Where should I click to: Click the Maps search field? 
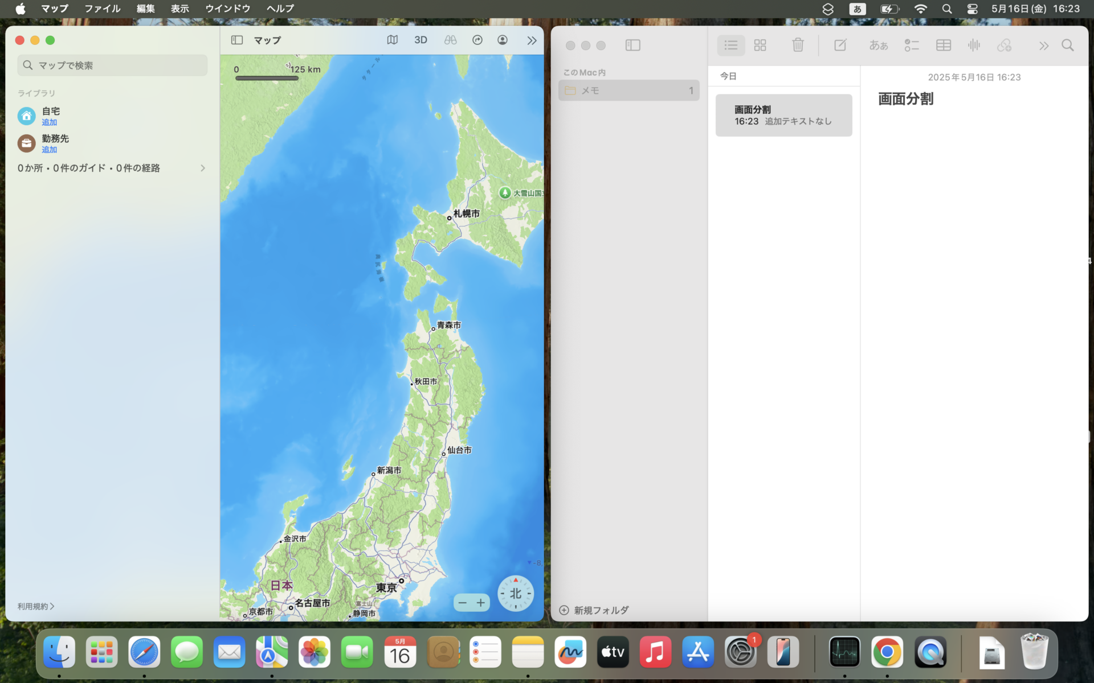[112, 65]
